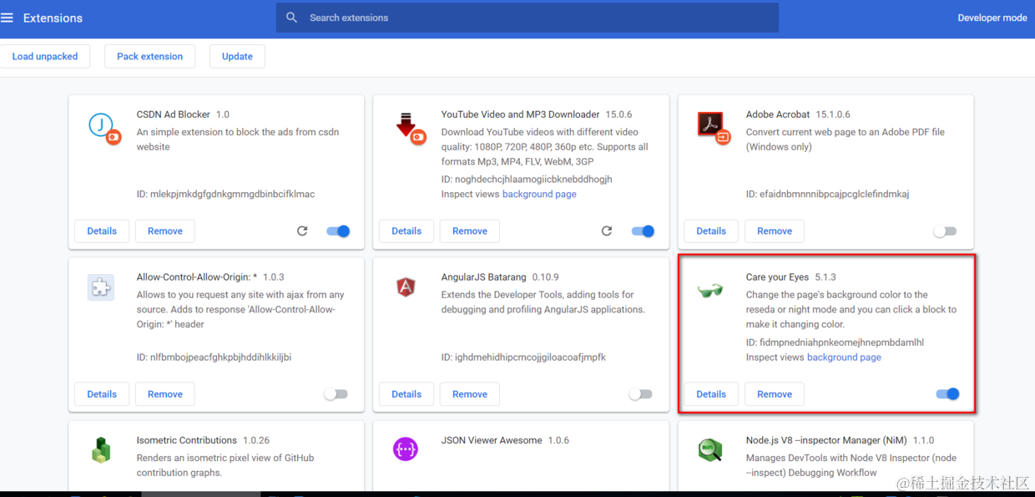Click the CSDN Ad Blocker extension icon
The image size is (1035, 497).
click(104, 128)
